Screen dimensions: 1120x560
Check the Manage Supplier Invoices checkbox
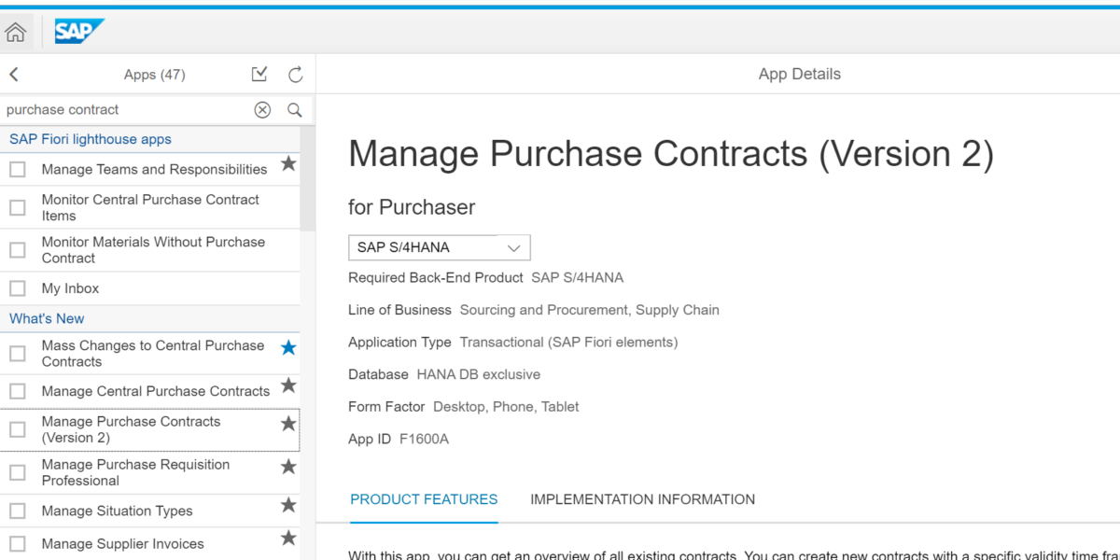coord(18,543)
